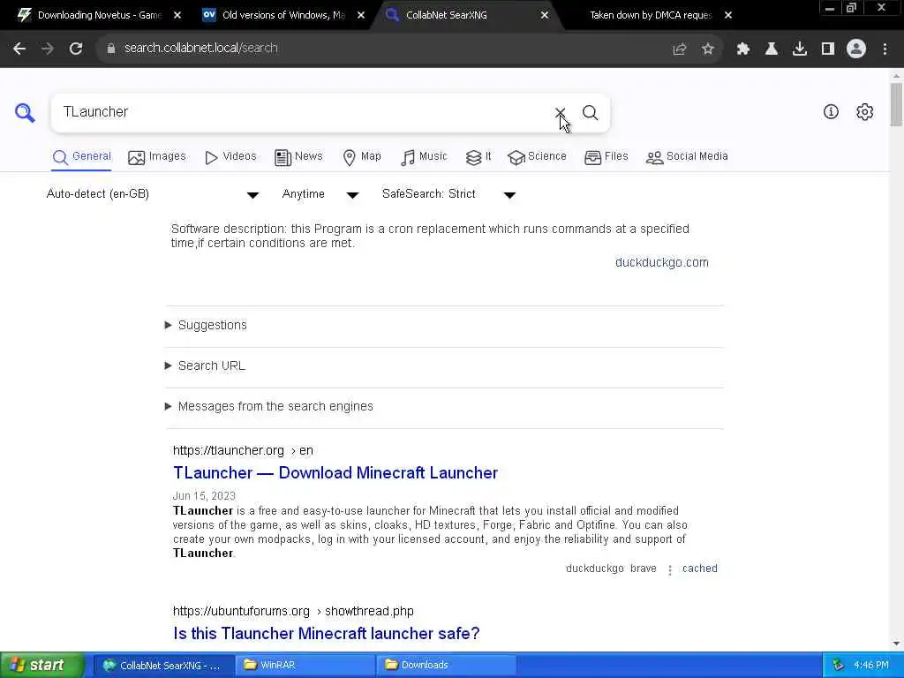Click the address bar URL
This screenshot has height=678, width=904.
[x=200, y=49]
